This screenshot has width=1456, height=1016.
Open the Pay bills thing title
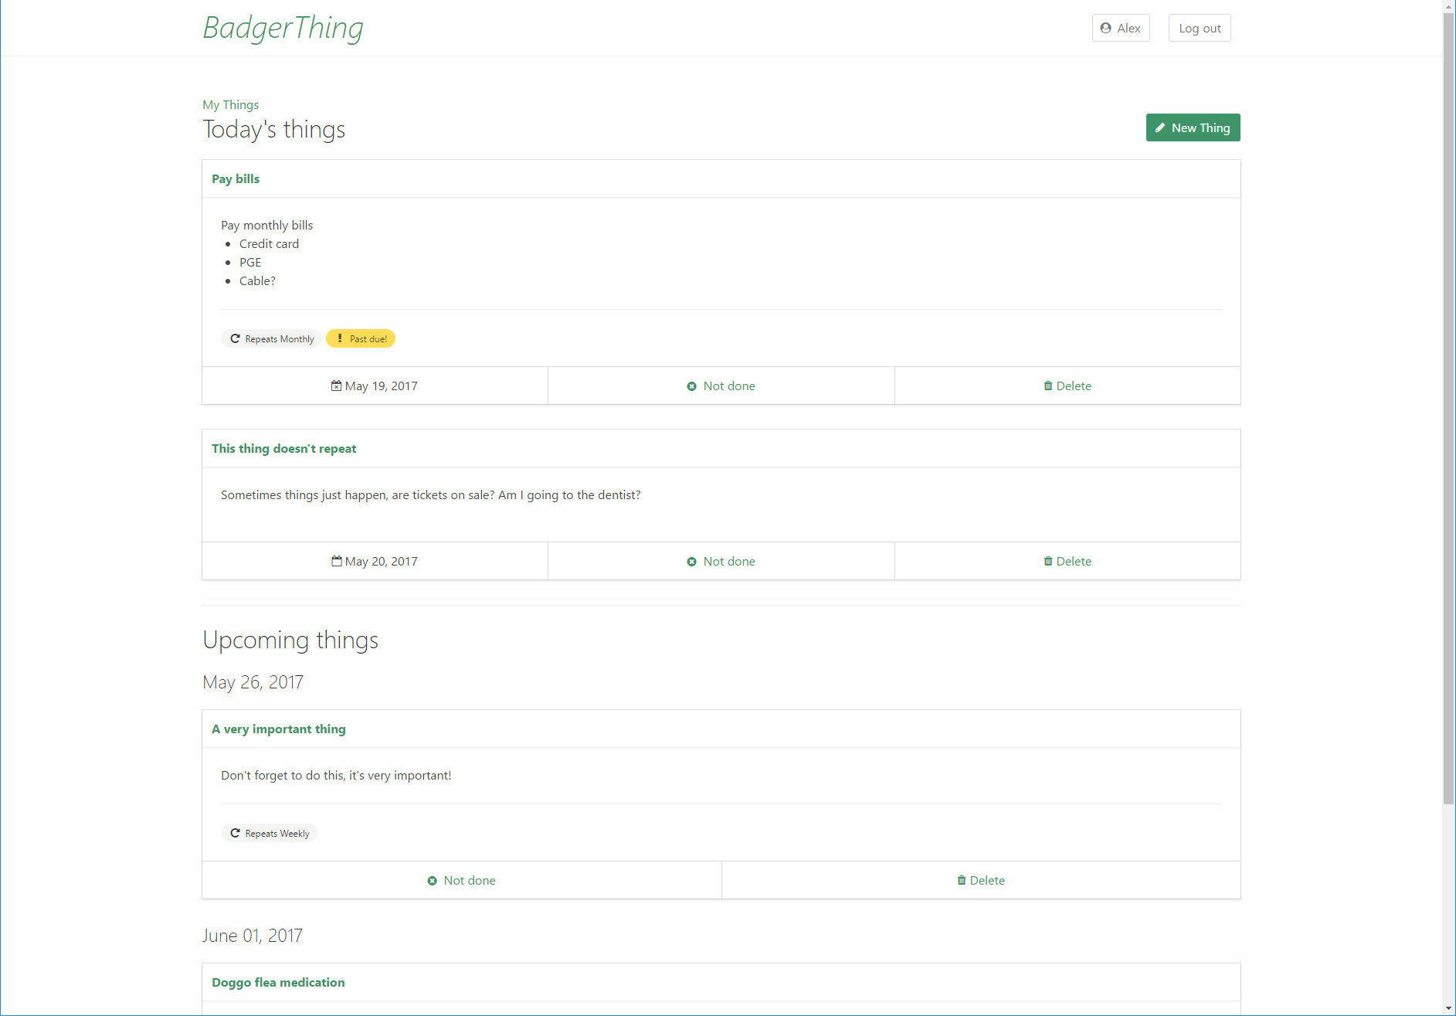(236, 178)
